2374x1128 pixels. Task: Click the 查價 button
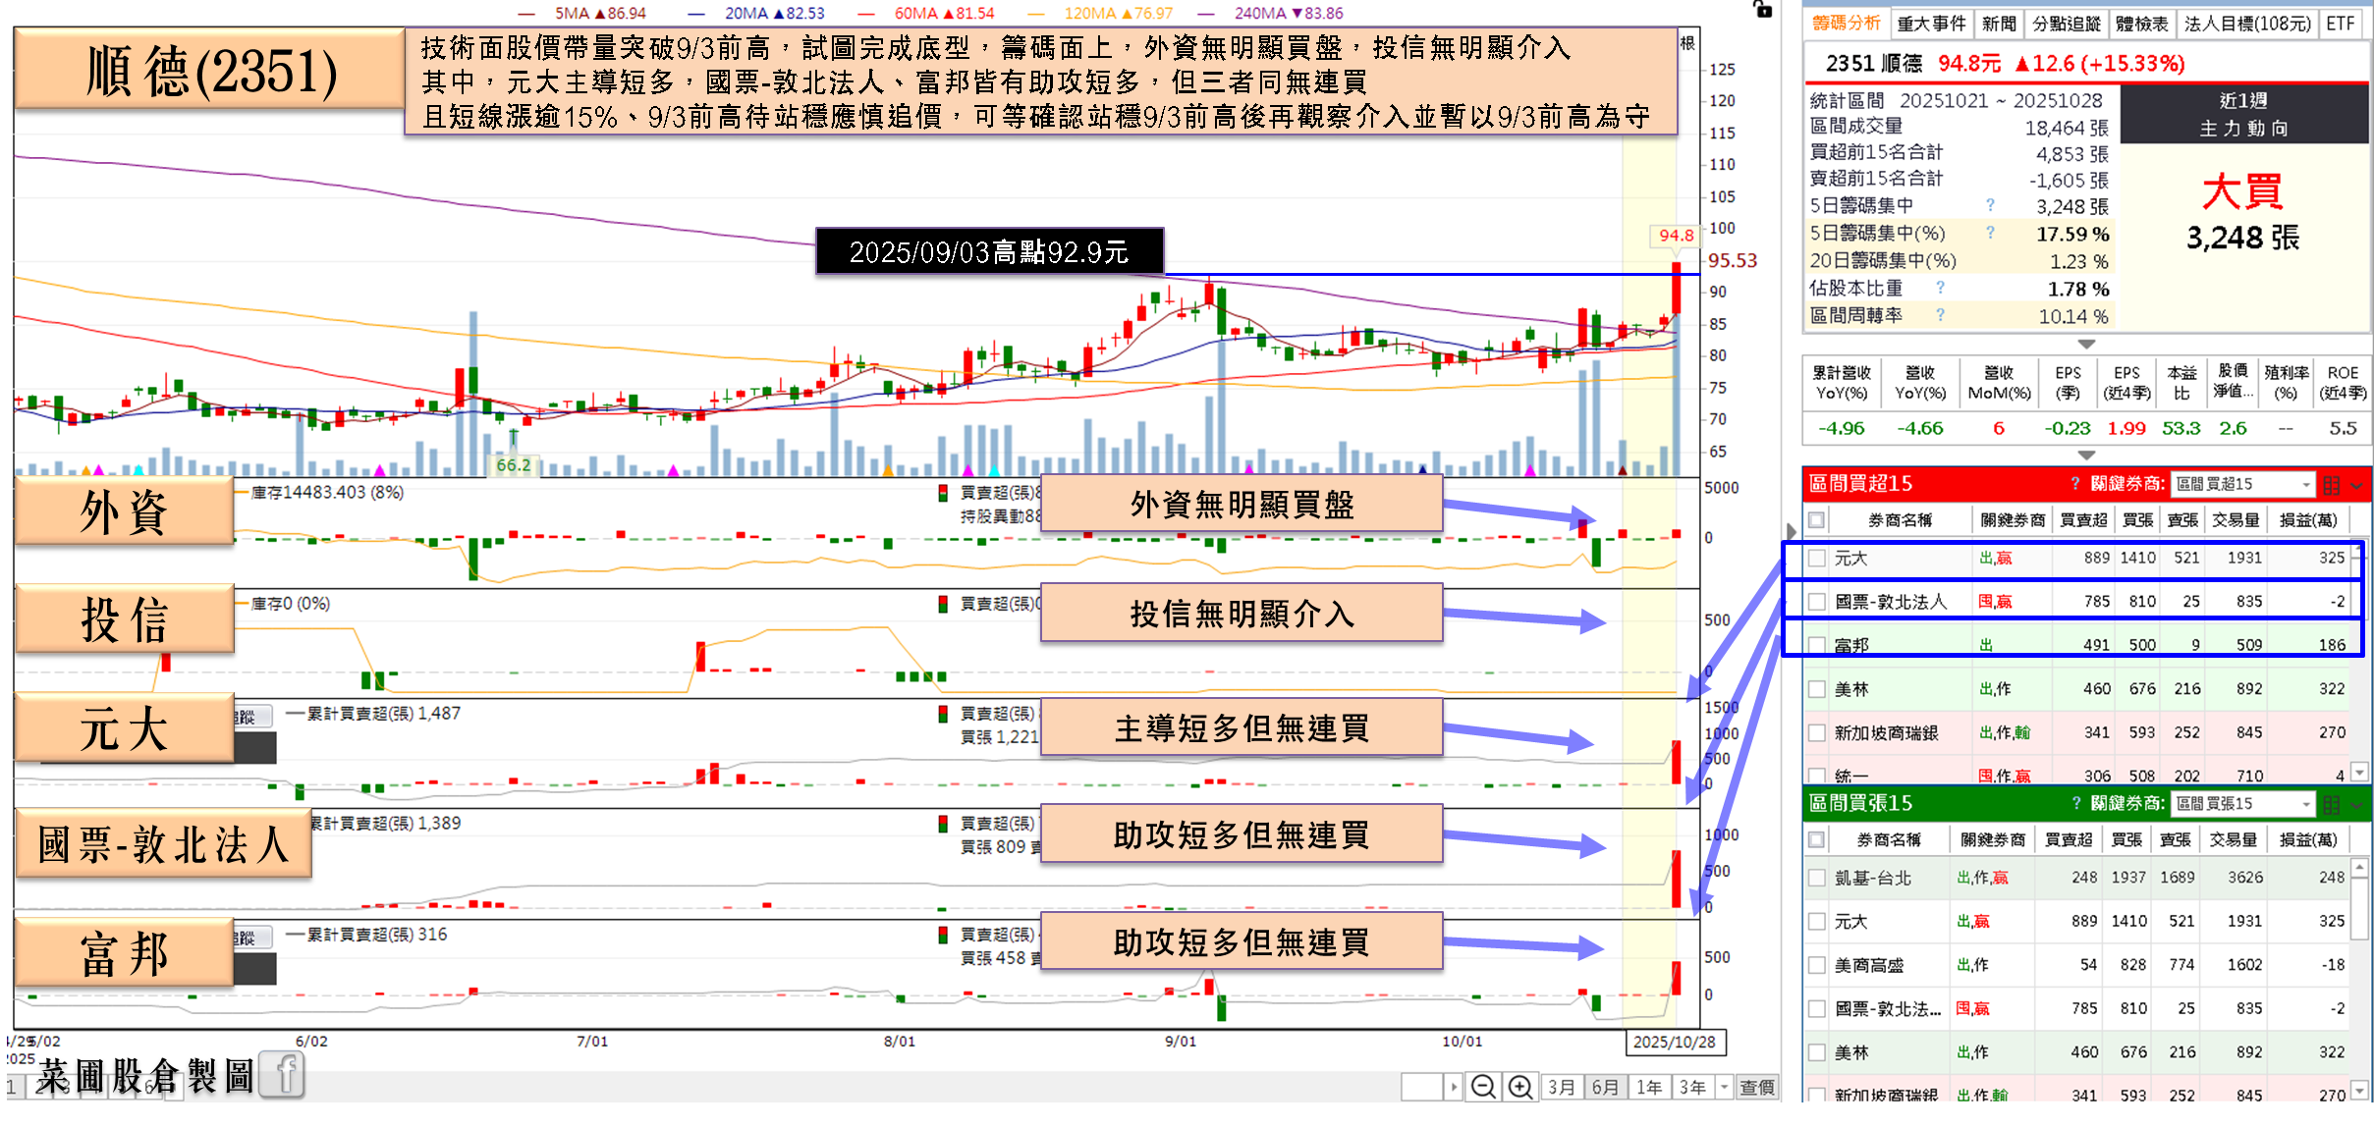[1757, 1087]
